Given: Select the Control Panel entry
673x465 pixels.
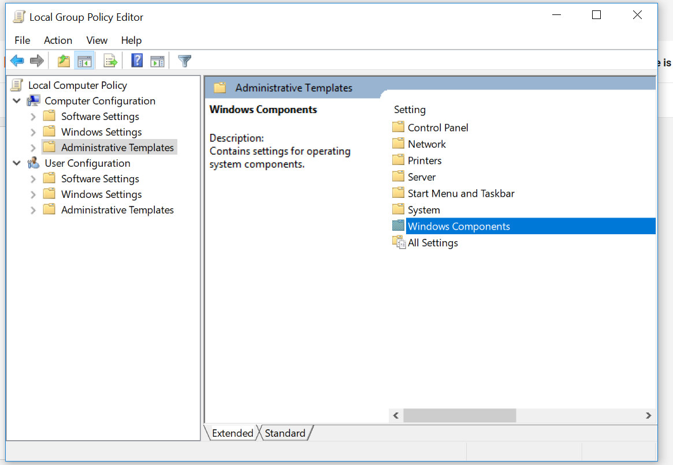Looking at the screenshot, I should (438, 127).
